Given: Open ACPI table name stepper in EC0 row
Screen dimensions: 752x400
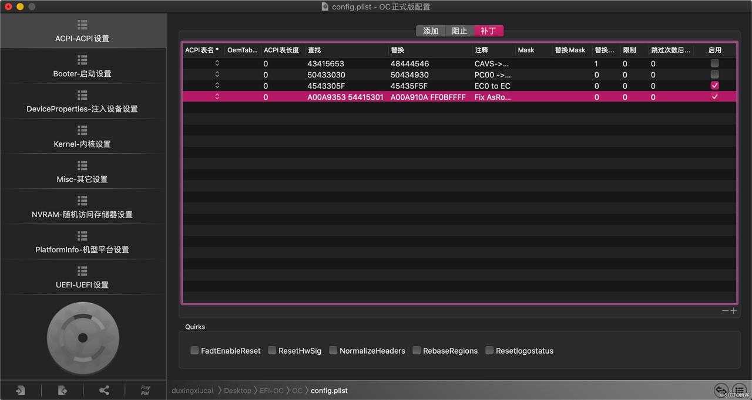Looking at the screenshot, I should (217, 85).
